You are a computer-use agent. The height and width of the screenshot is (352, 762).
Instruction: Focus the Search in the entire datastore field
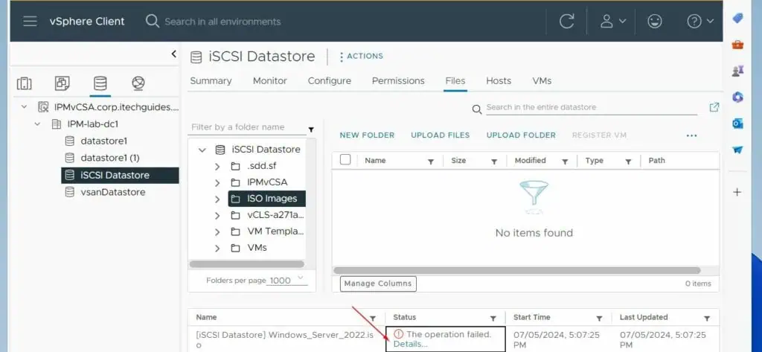click(592, 107)
